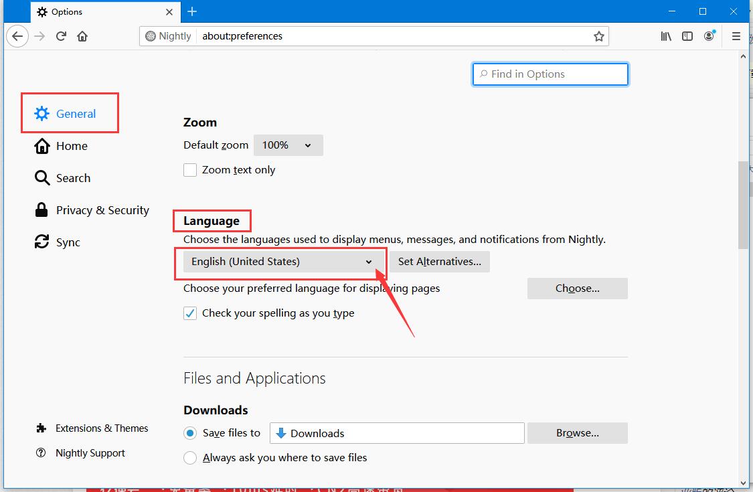Toggle Check your spelling as you type
Screen dimensions: 753x492
point(190,313)
